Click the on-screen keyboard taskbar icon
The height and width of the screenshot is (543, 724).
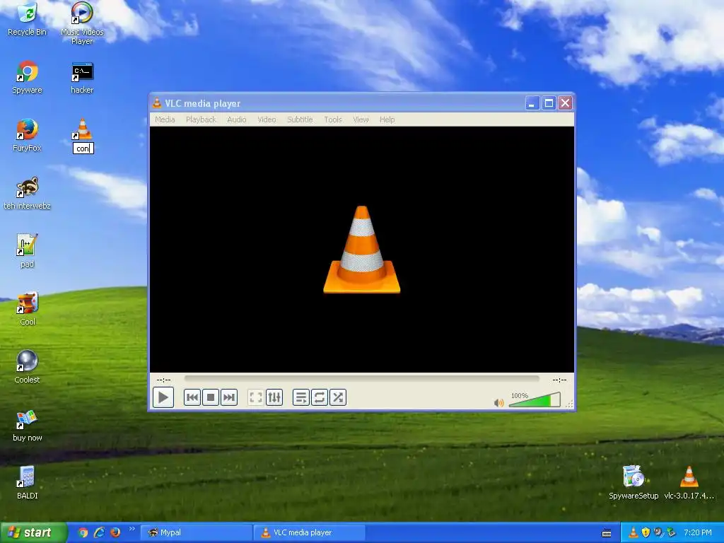click(607, 533)
